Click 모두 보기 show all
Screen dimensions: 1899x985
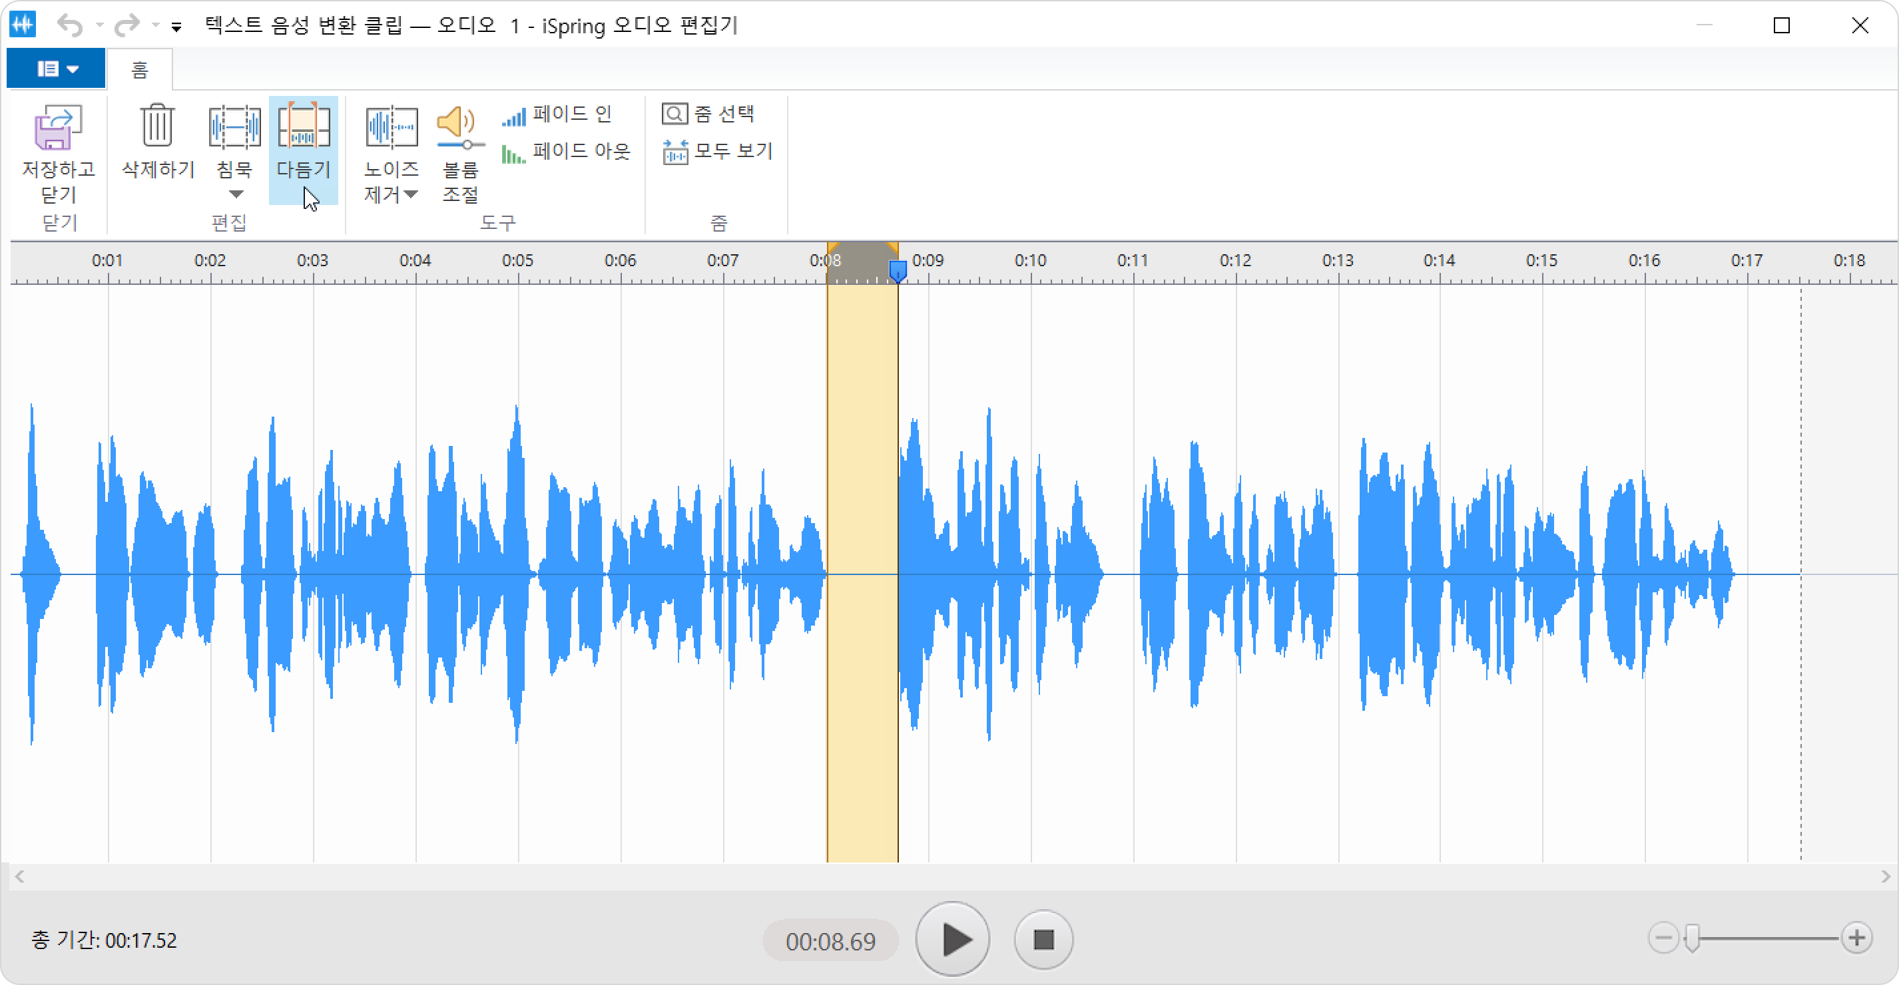tap(717, 151)
